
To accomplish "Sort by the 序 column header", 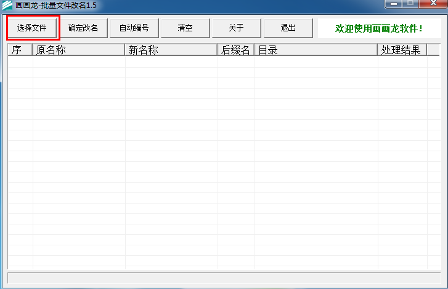I will click(20, 50).
